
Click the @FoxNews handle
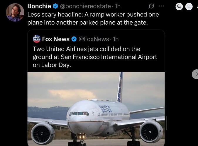tap(94, 39)
